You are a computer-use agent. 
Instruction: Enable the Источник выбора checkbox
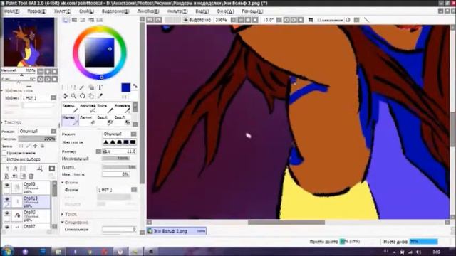click(4, 159)
